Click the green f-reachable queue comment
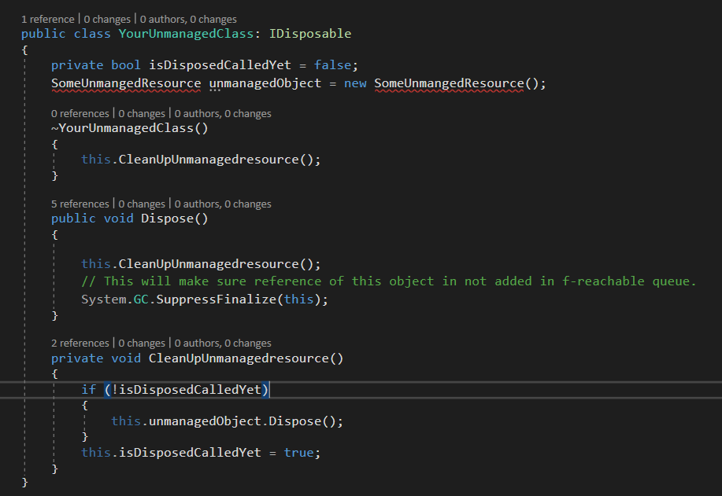The height and width of the screenshot is (496, 722). click(x=389, y=281)
